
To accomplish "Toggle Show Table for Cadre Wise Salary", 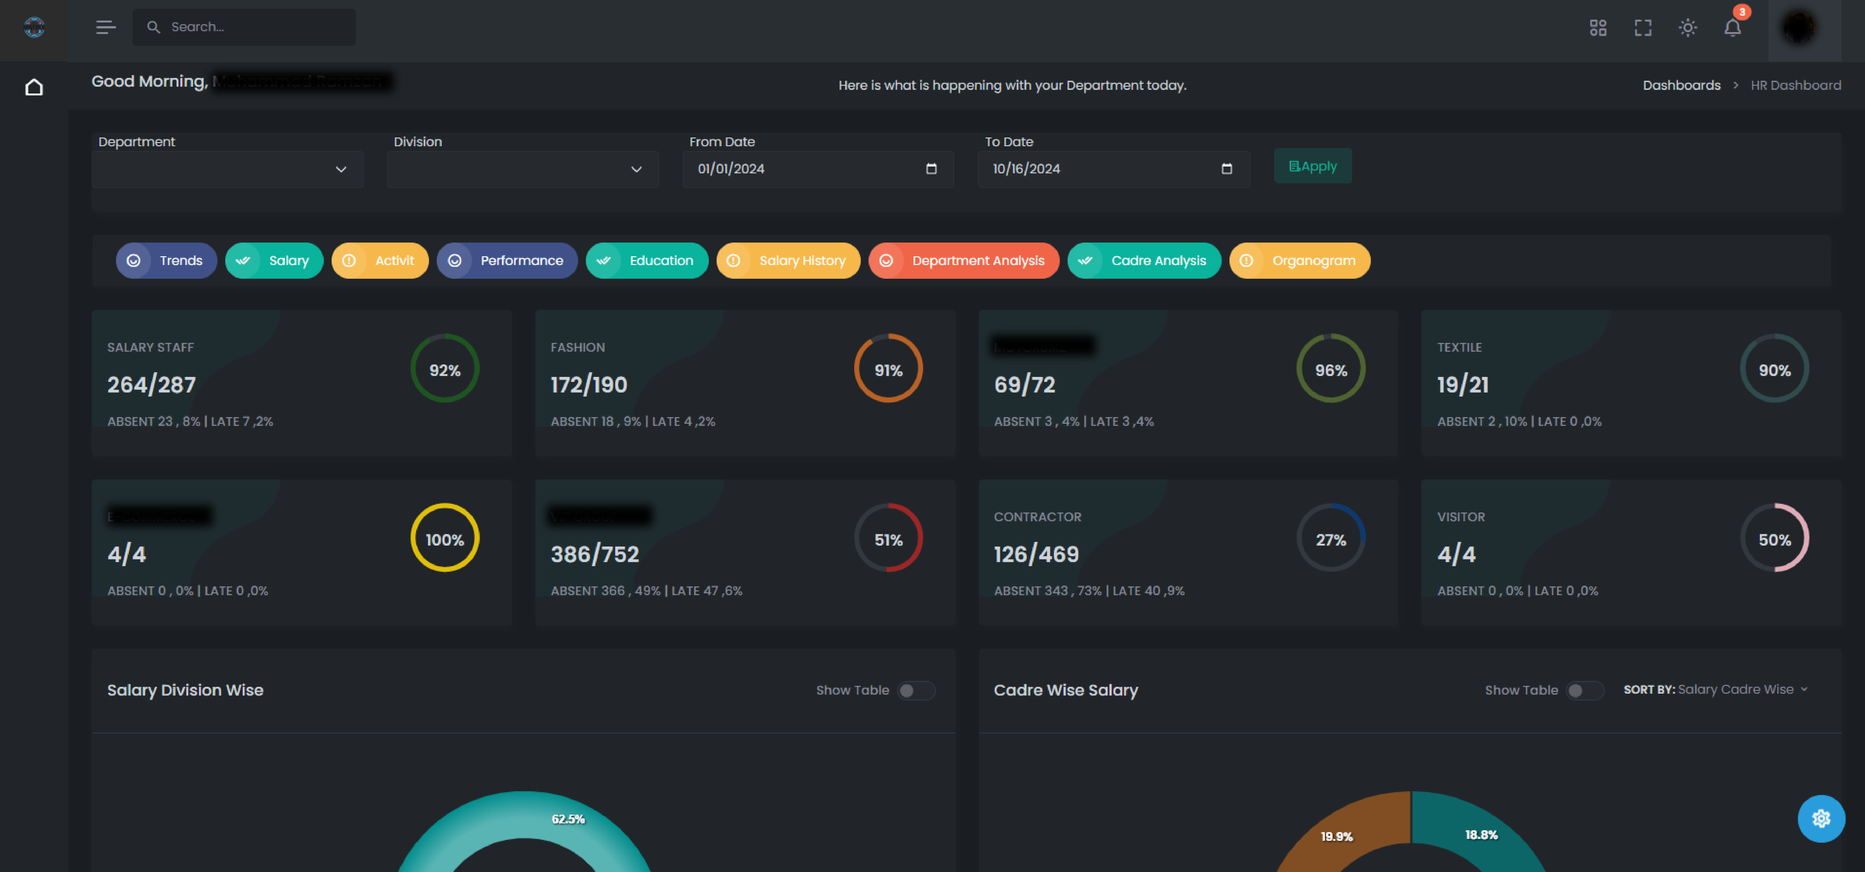I will (x=1585, y=690).
